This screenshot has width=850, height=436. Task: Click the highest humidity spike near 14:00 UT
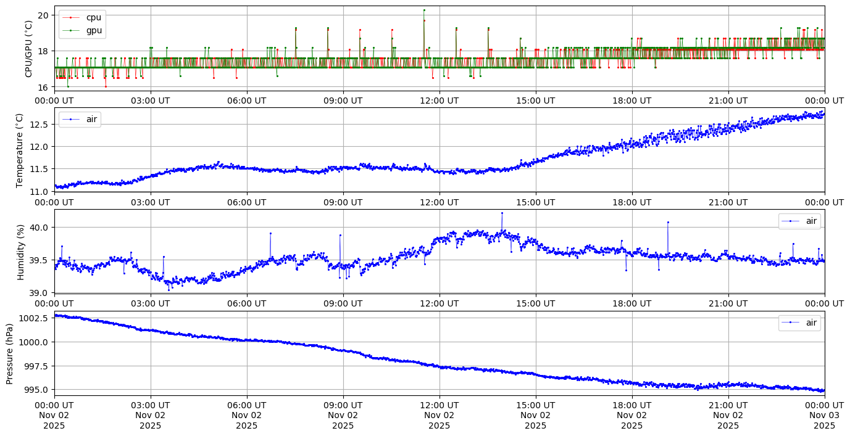pos(502,213)
